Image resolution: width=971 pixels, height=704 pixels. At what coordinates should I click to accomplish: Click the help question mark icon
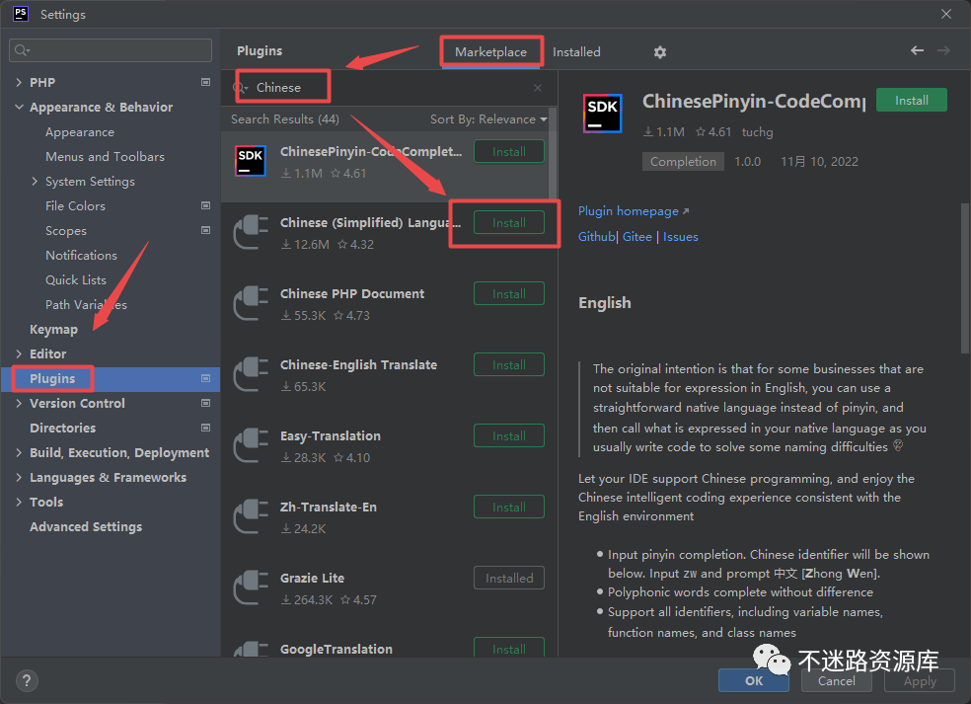point(27,681)
